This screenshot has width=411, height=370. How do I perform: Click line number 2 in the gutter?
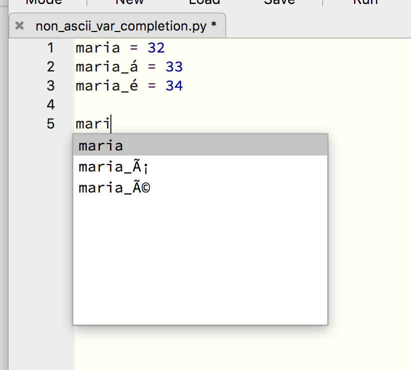coord(50,66)
